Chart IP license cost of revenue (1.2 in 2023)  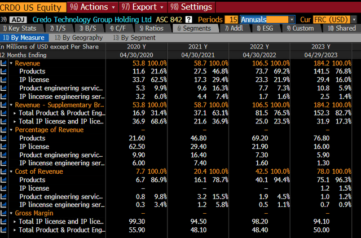[x=3, y=188]
